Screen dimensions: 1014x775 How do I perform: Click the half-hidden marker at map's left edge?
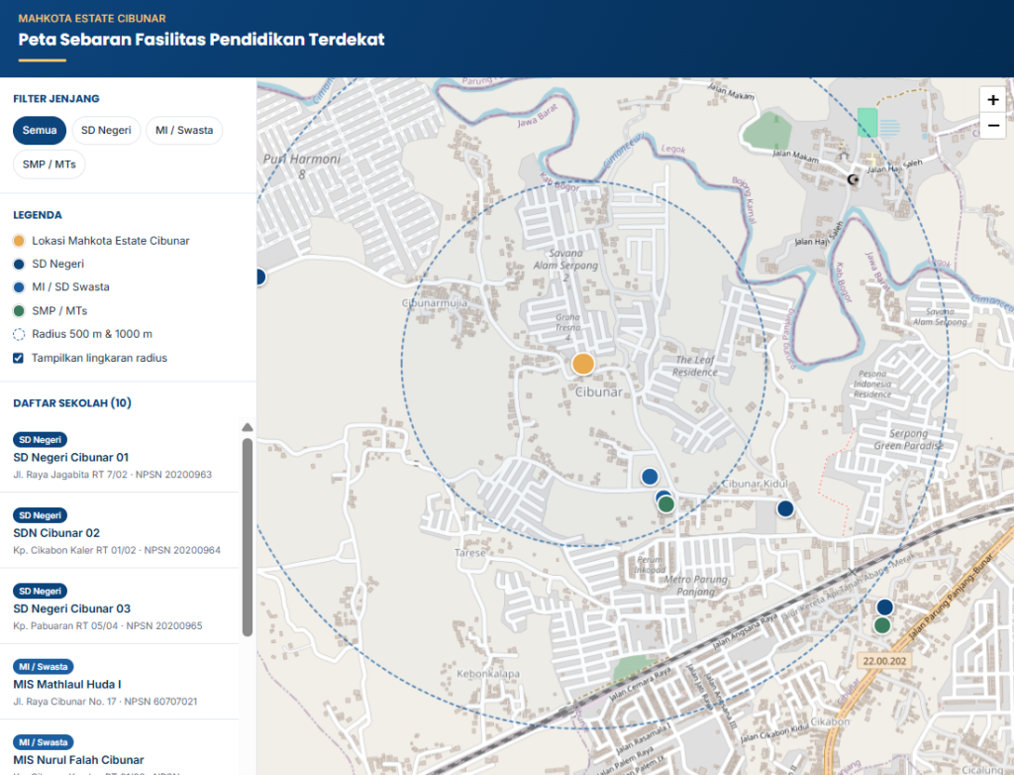(x=261, y=277)
